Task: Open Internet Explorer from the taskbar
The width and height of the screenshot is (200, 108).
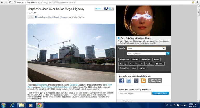Action: pos(12,105)
